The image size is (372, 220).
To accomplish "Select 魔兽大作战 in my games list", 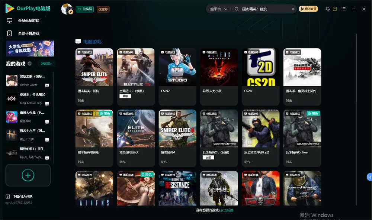I will (x=28, y=117).
